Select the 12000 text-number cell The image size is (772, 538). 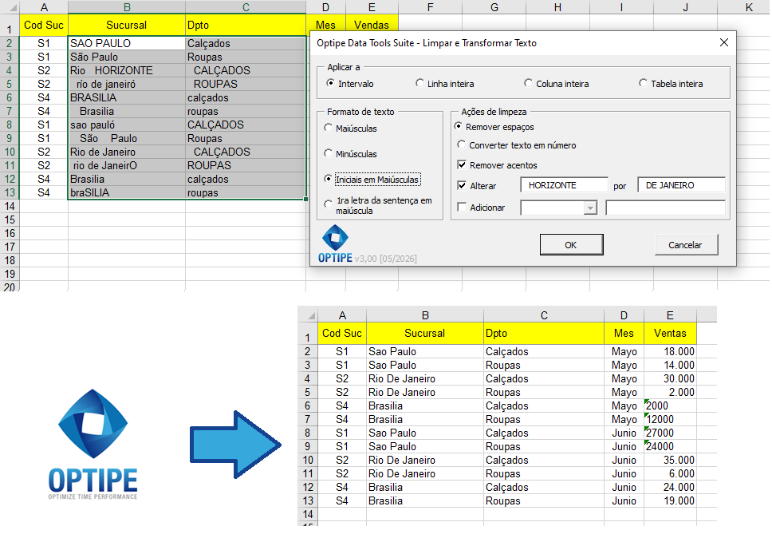pos(670,419)
